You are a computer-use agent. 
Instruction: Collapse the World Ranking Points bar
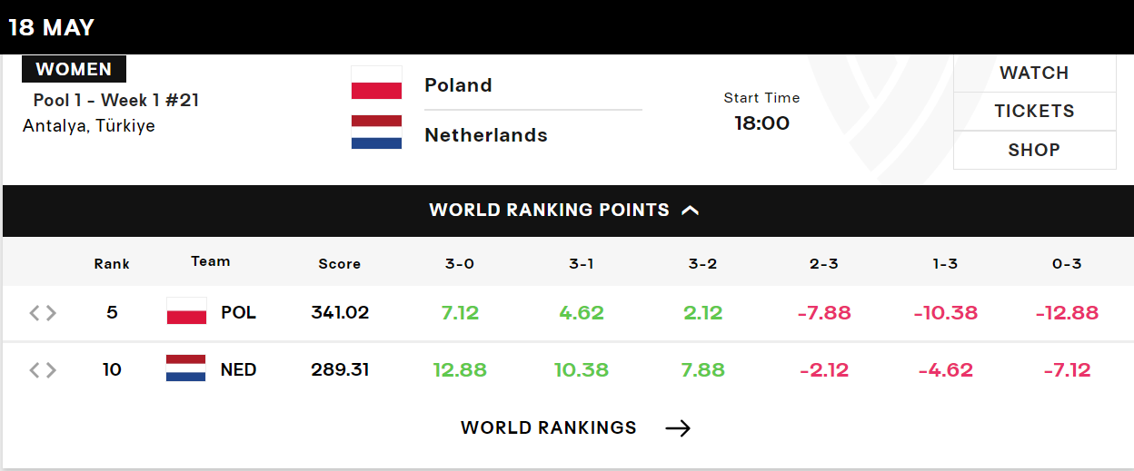567,211
